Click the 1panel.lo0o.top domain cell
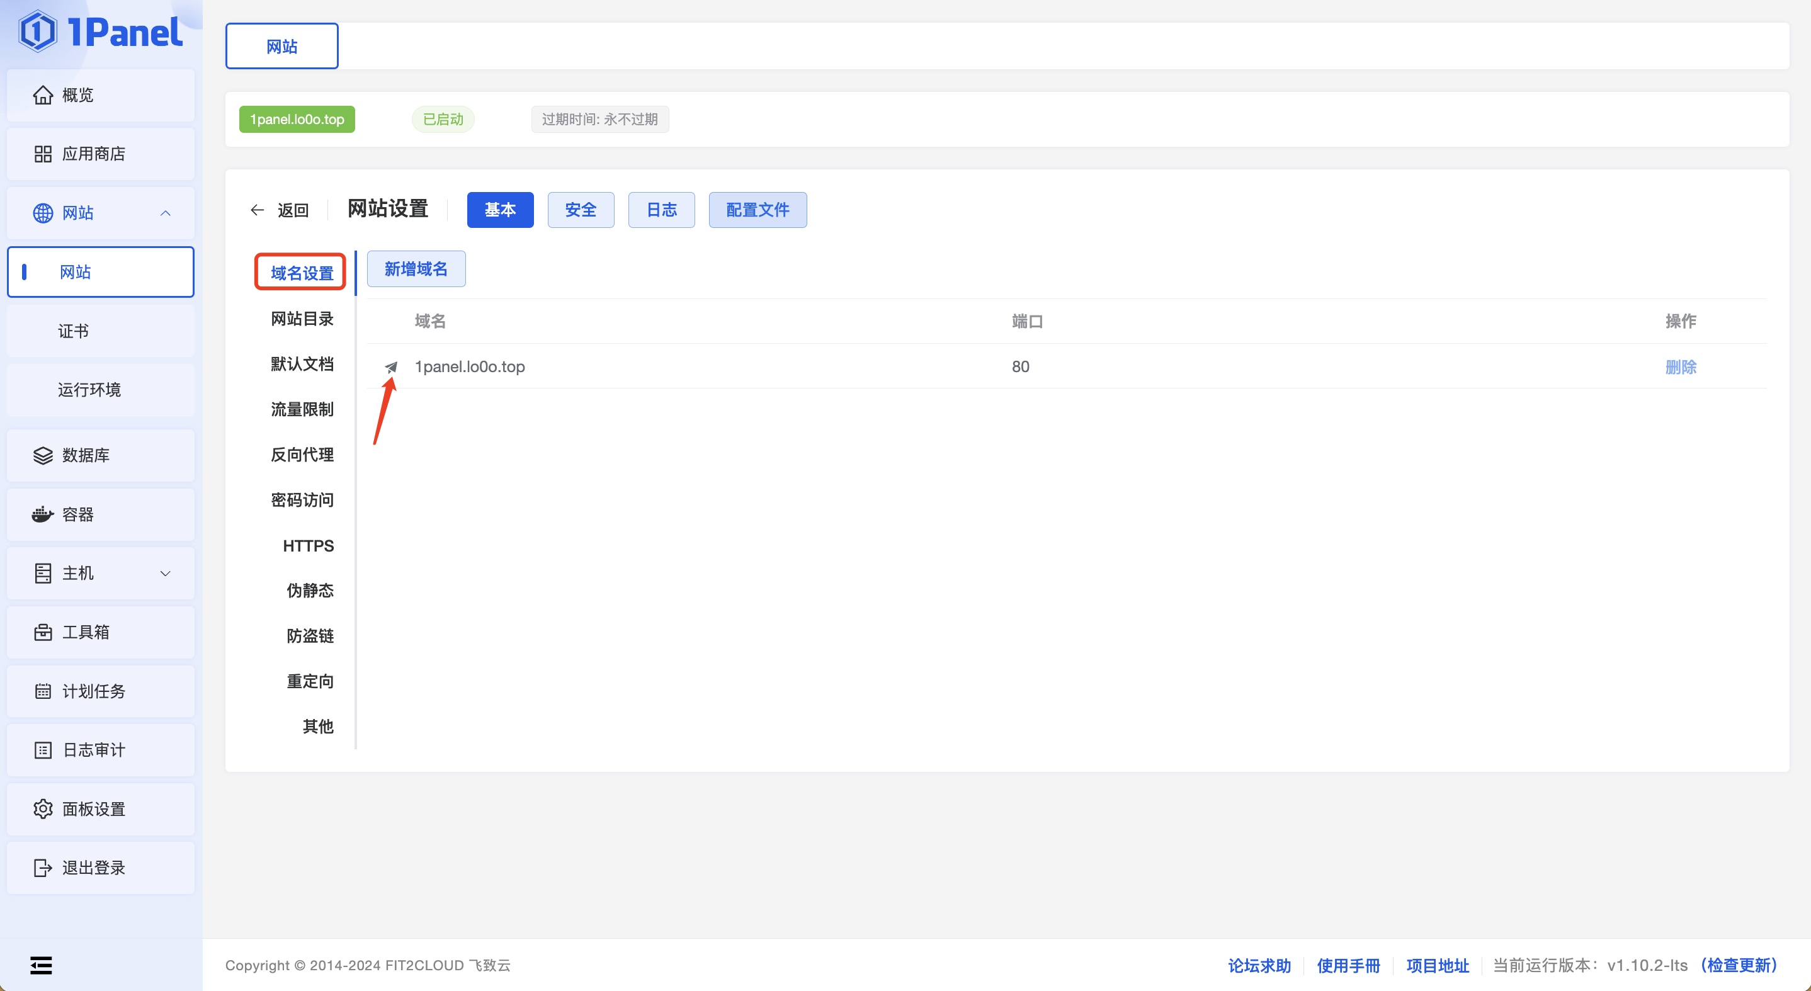 tap(470, 367)
